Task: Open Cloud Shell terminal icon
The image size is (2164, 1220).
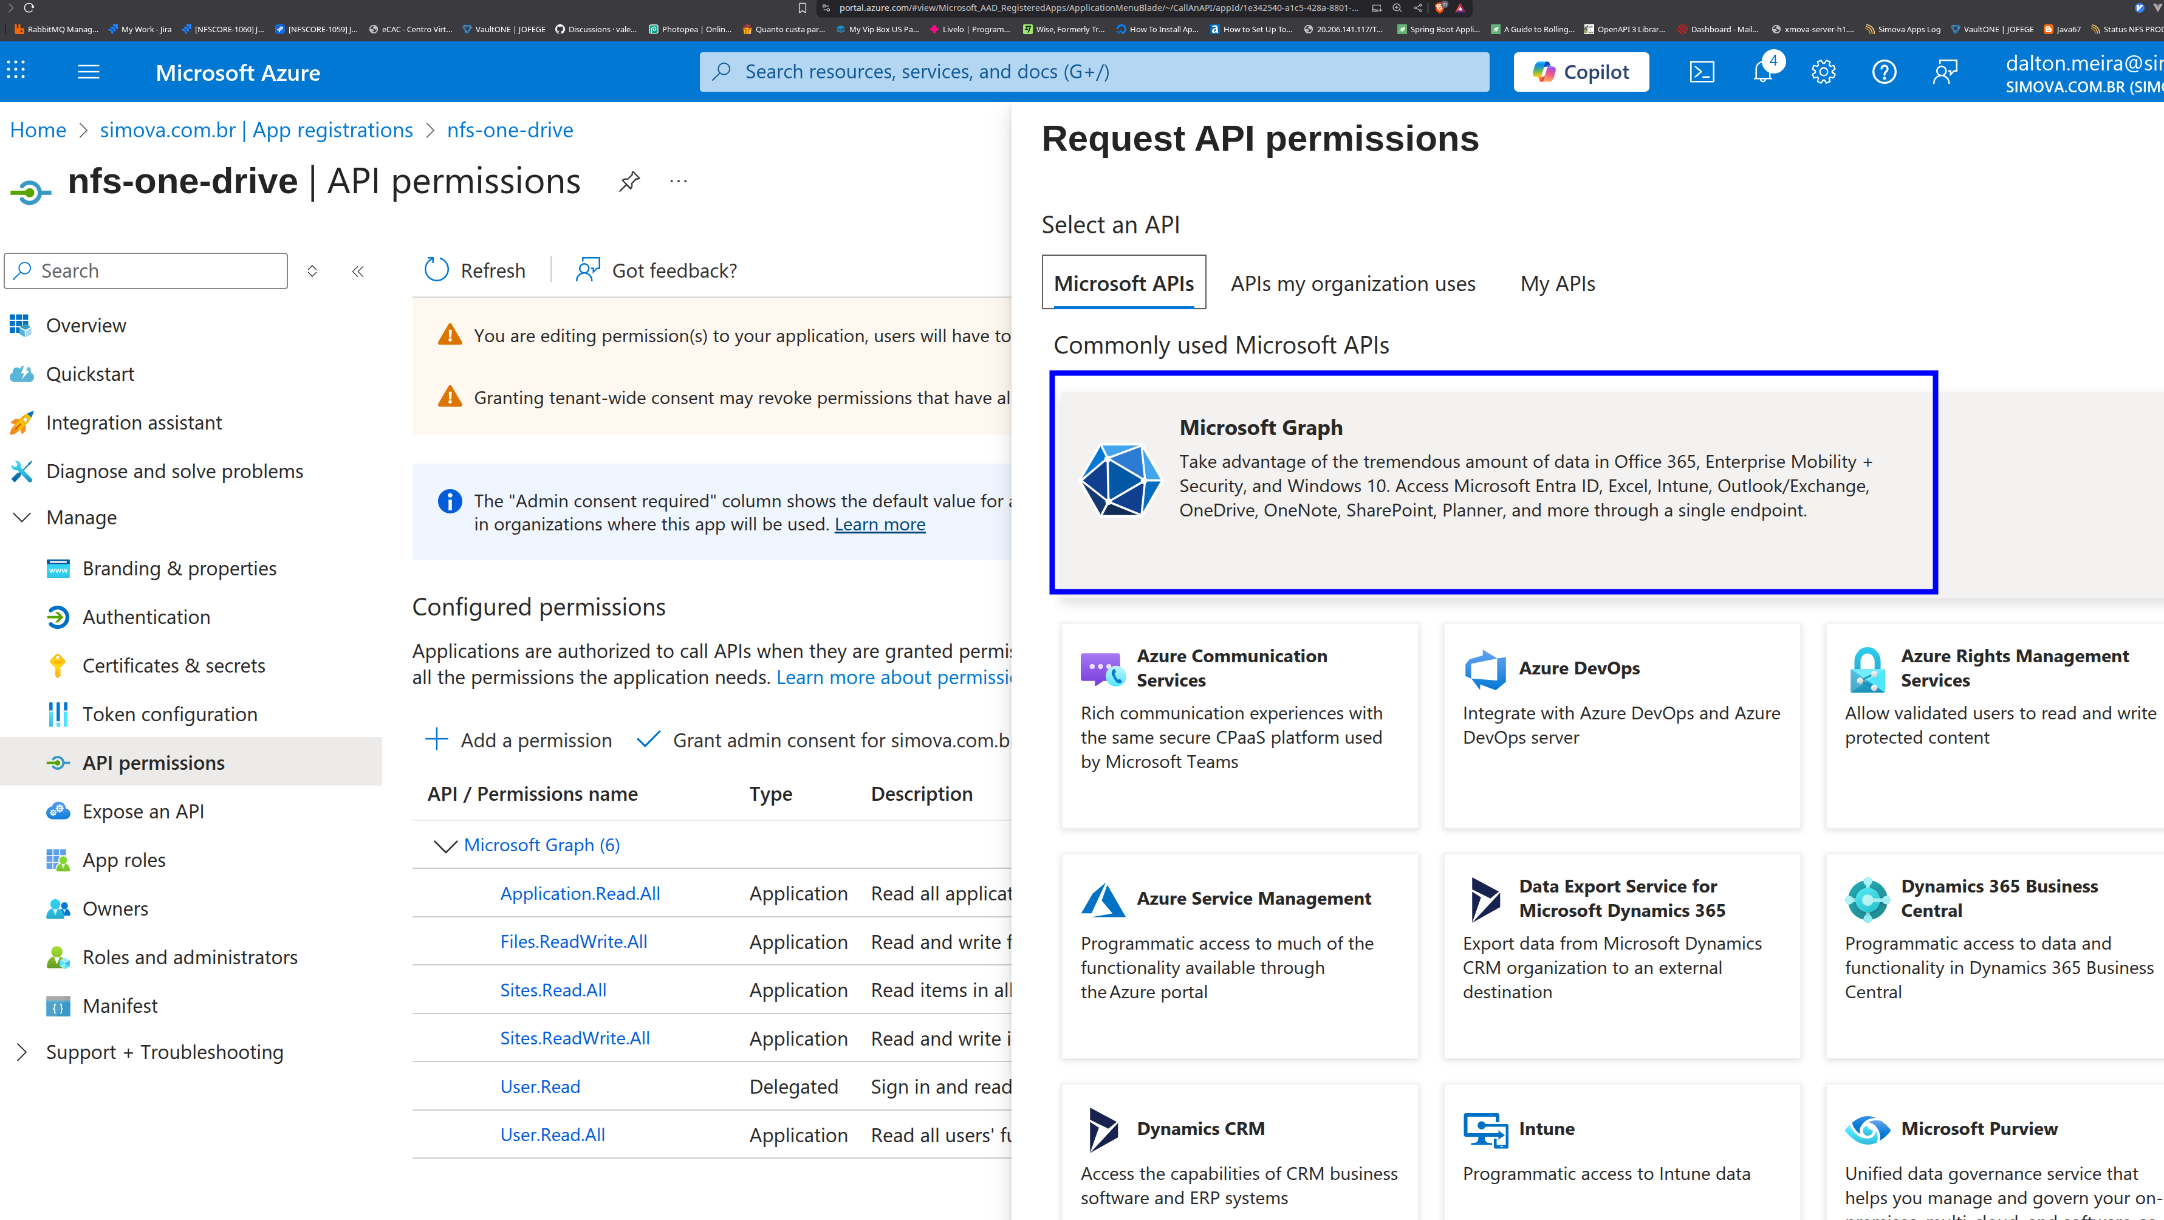Action: (1701, 72)
